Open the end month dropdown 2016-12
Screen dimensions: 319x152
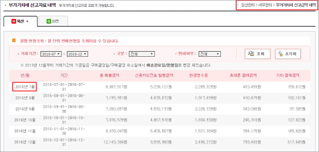[x=78, y=54]
